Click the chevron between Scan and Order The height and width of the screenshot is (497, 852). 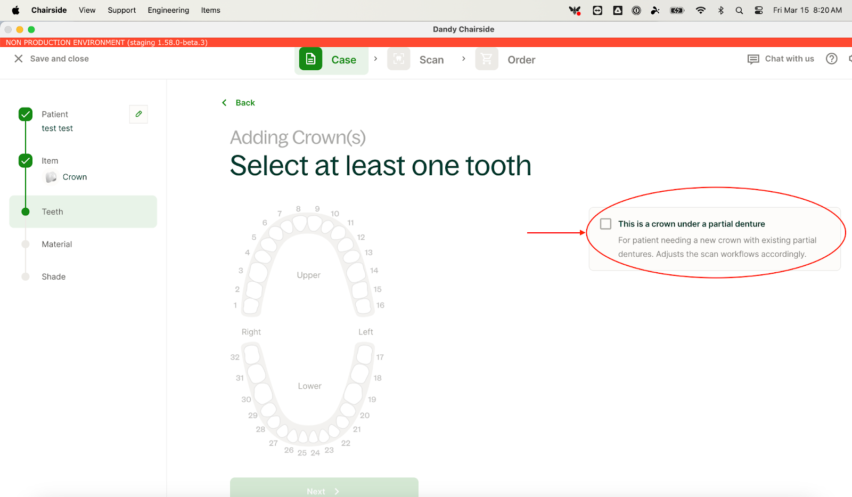[x=464, y=59]
